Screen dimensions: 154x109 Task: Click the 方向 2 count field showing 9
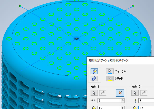[x=146, y=101]
